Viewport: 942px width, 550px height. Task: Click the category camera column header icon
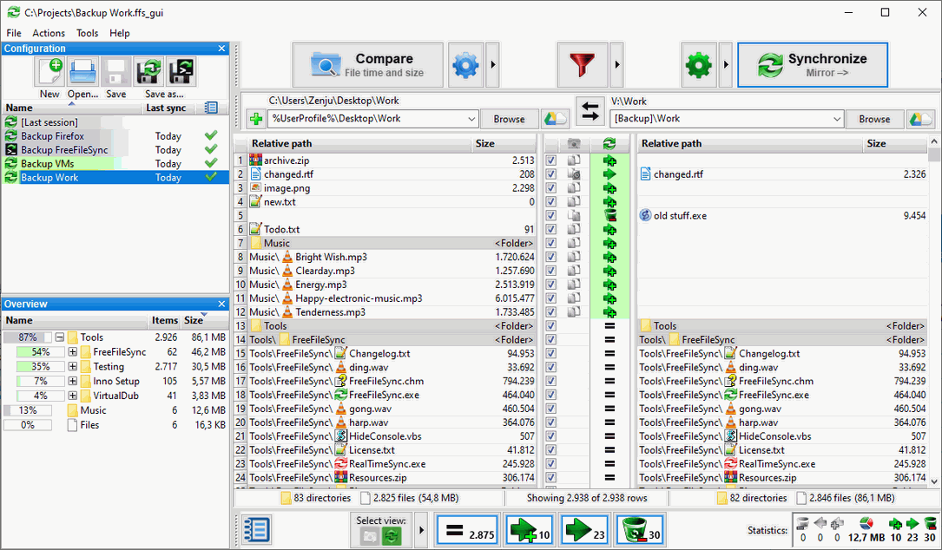point(575,143)
